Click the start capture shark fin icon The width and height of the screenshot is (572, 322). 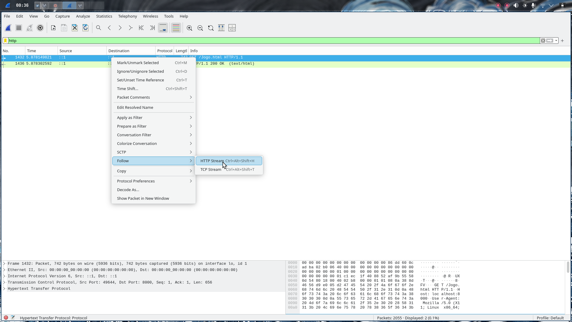pyautogui.click(x=8, y=28)
